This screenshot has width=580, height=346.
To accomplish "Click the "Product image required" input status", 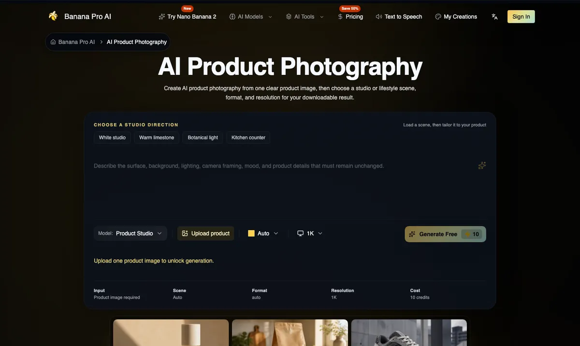I will point(117,298).
